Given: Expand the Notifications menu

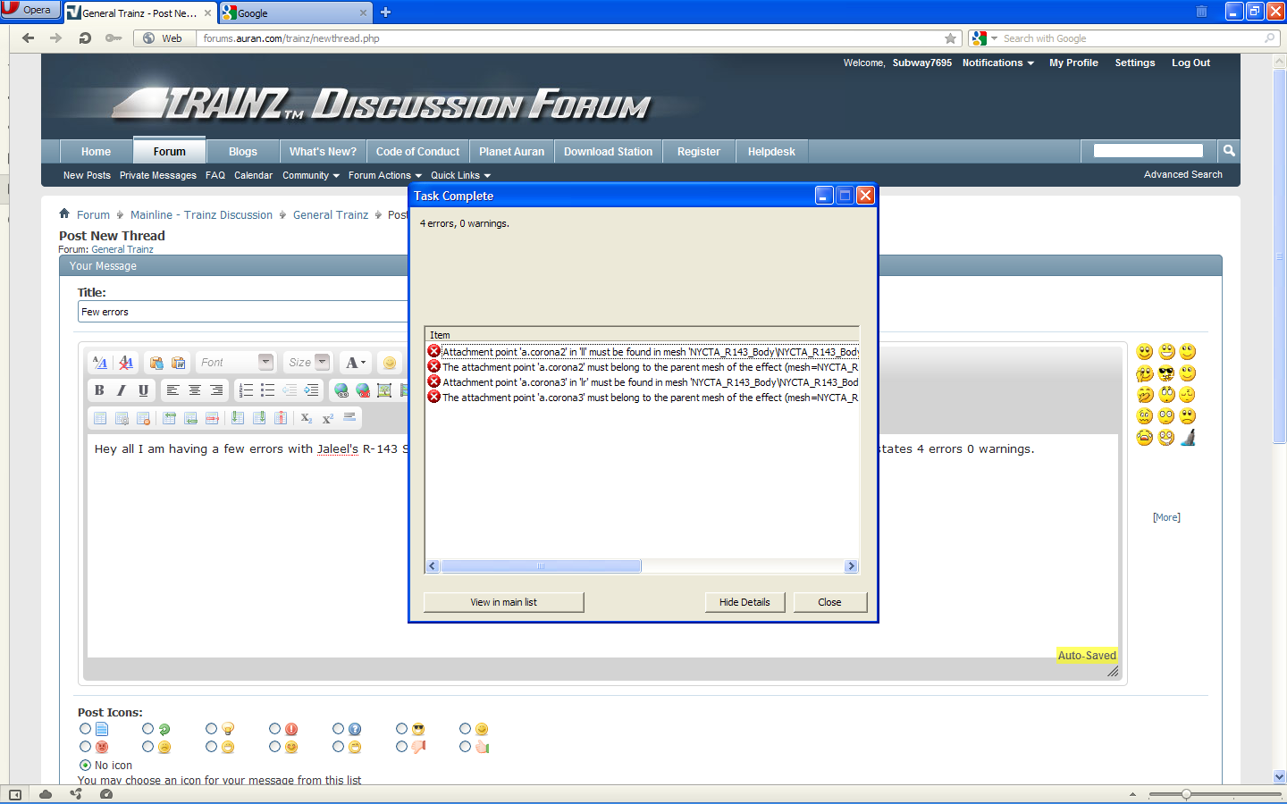Looking at the screenshot, I should (997, 63).
